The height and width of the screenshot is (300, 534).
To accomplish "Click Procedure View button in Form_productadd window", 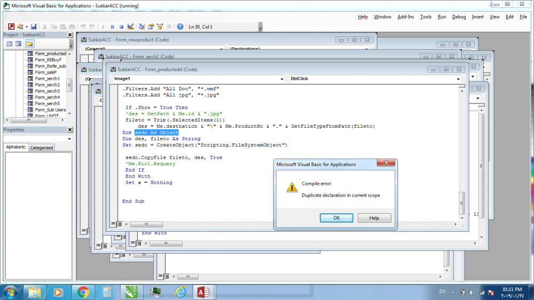I will (113, 224).
